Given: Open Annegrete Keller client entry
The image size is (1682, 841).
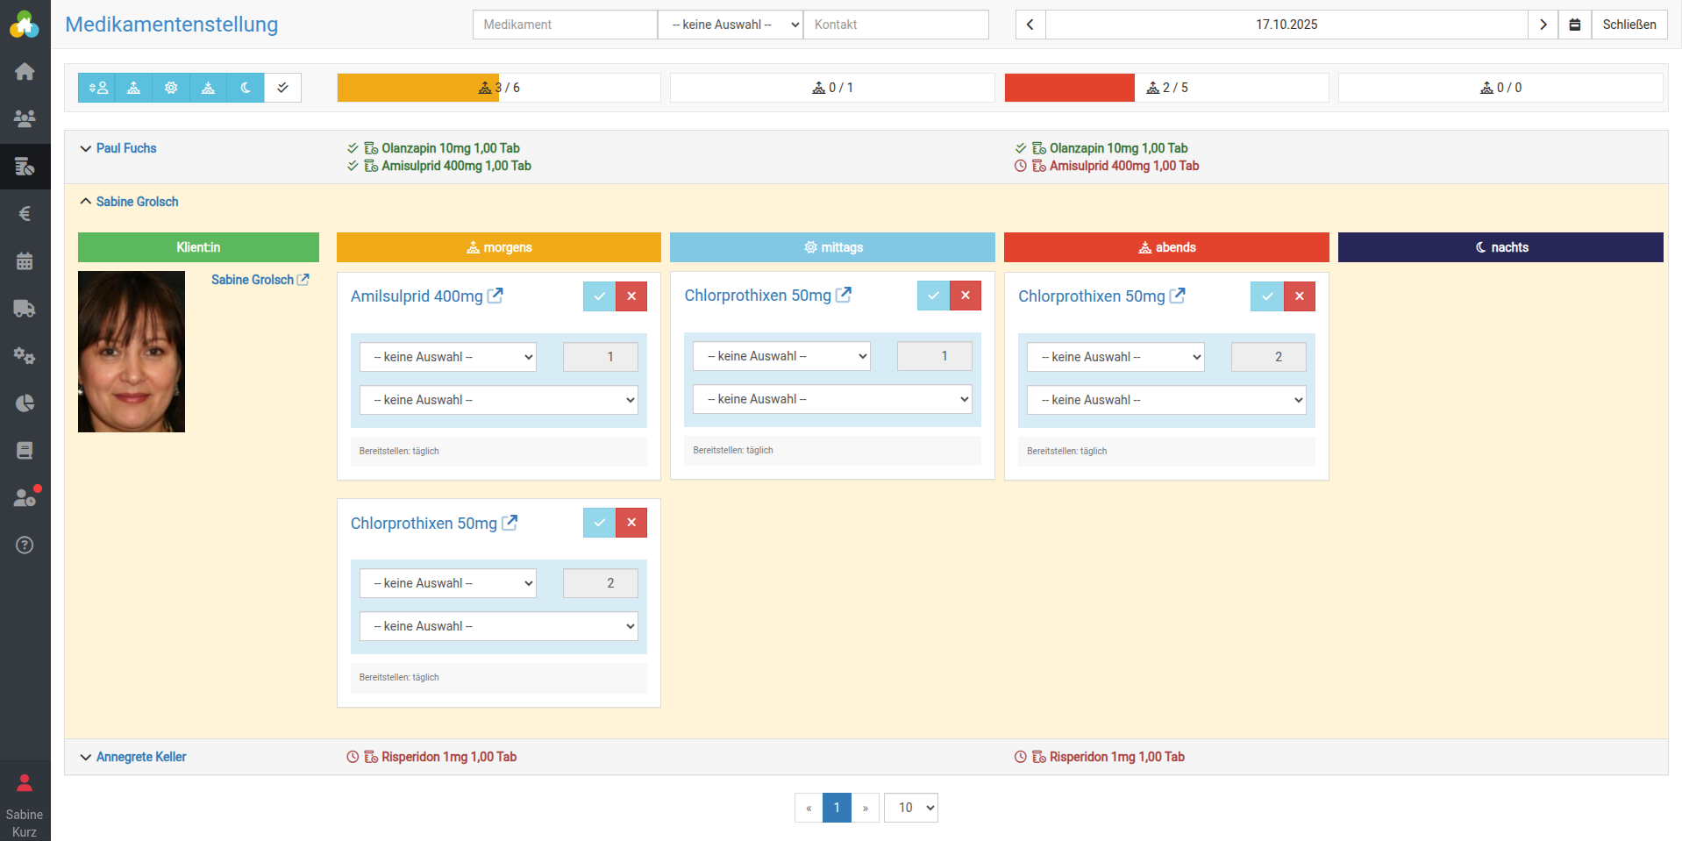Looking at the screenshot, I should pos(140,757).
